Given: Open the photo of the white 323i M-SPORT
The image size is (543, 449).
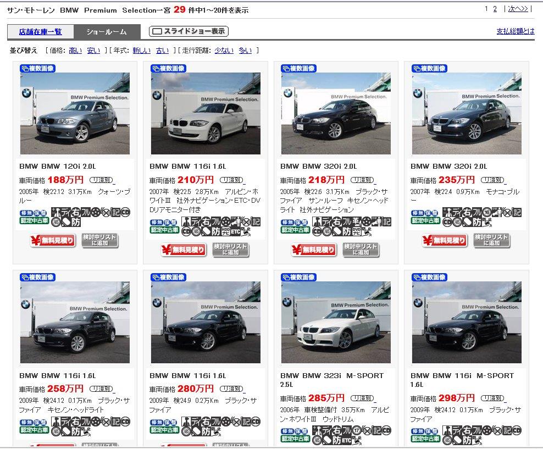Looking at the screenshot, I should [x=336, y=322].
